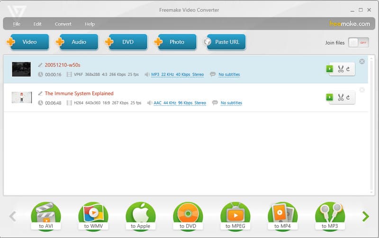This screenshot has width=379, height=238.
Task: Open the No subtitles selector for 20051210-w50s
Action: pyautogui.click(x=229, y=74)
